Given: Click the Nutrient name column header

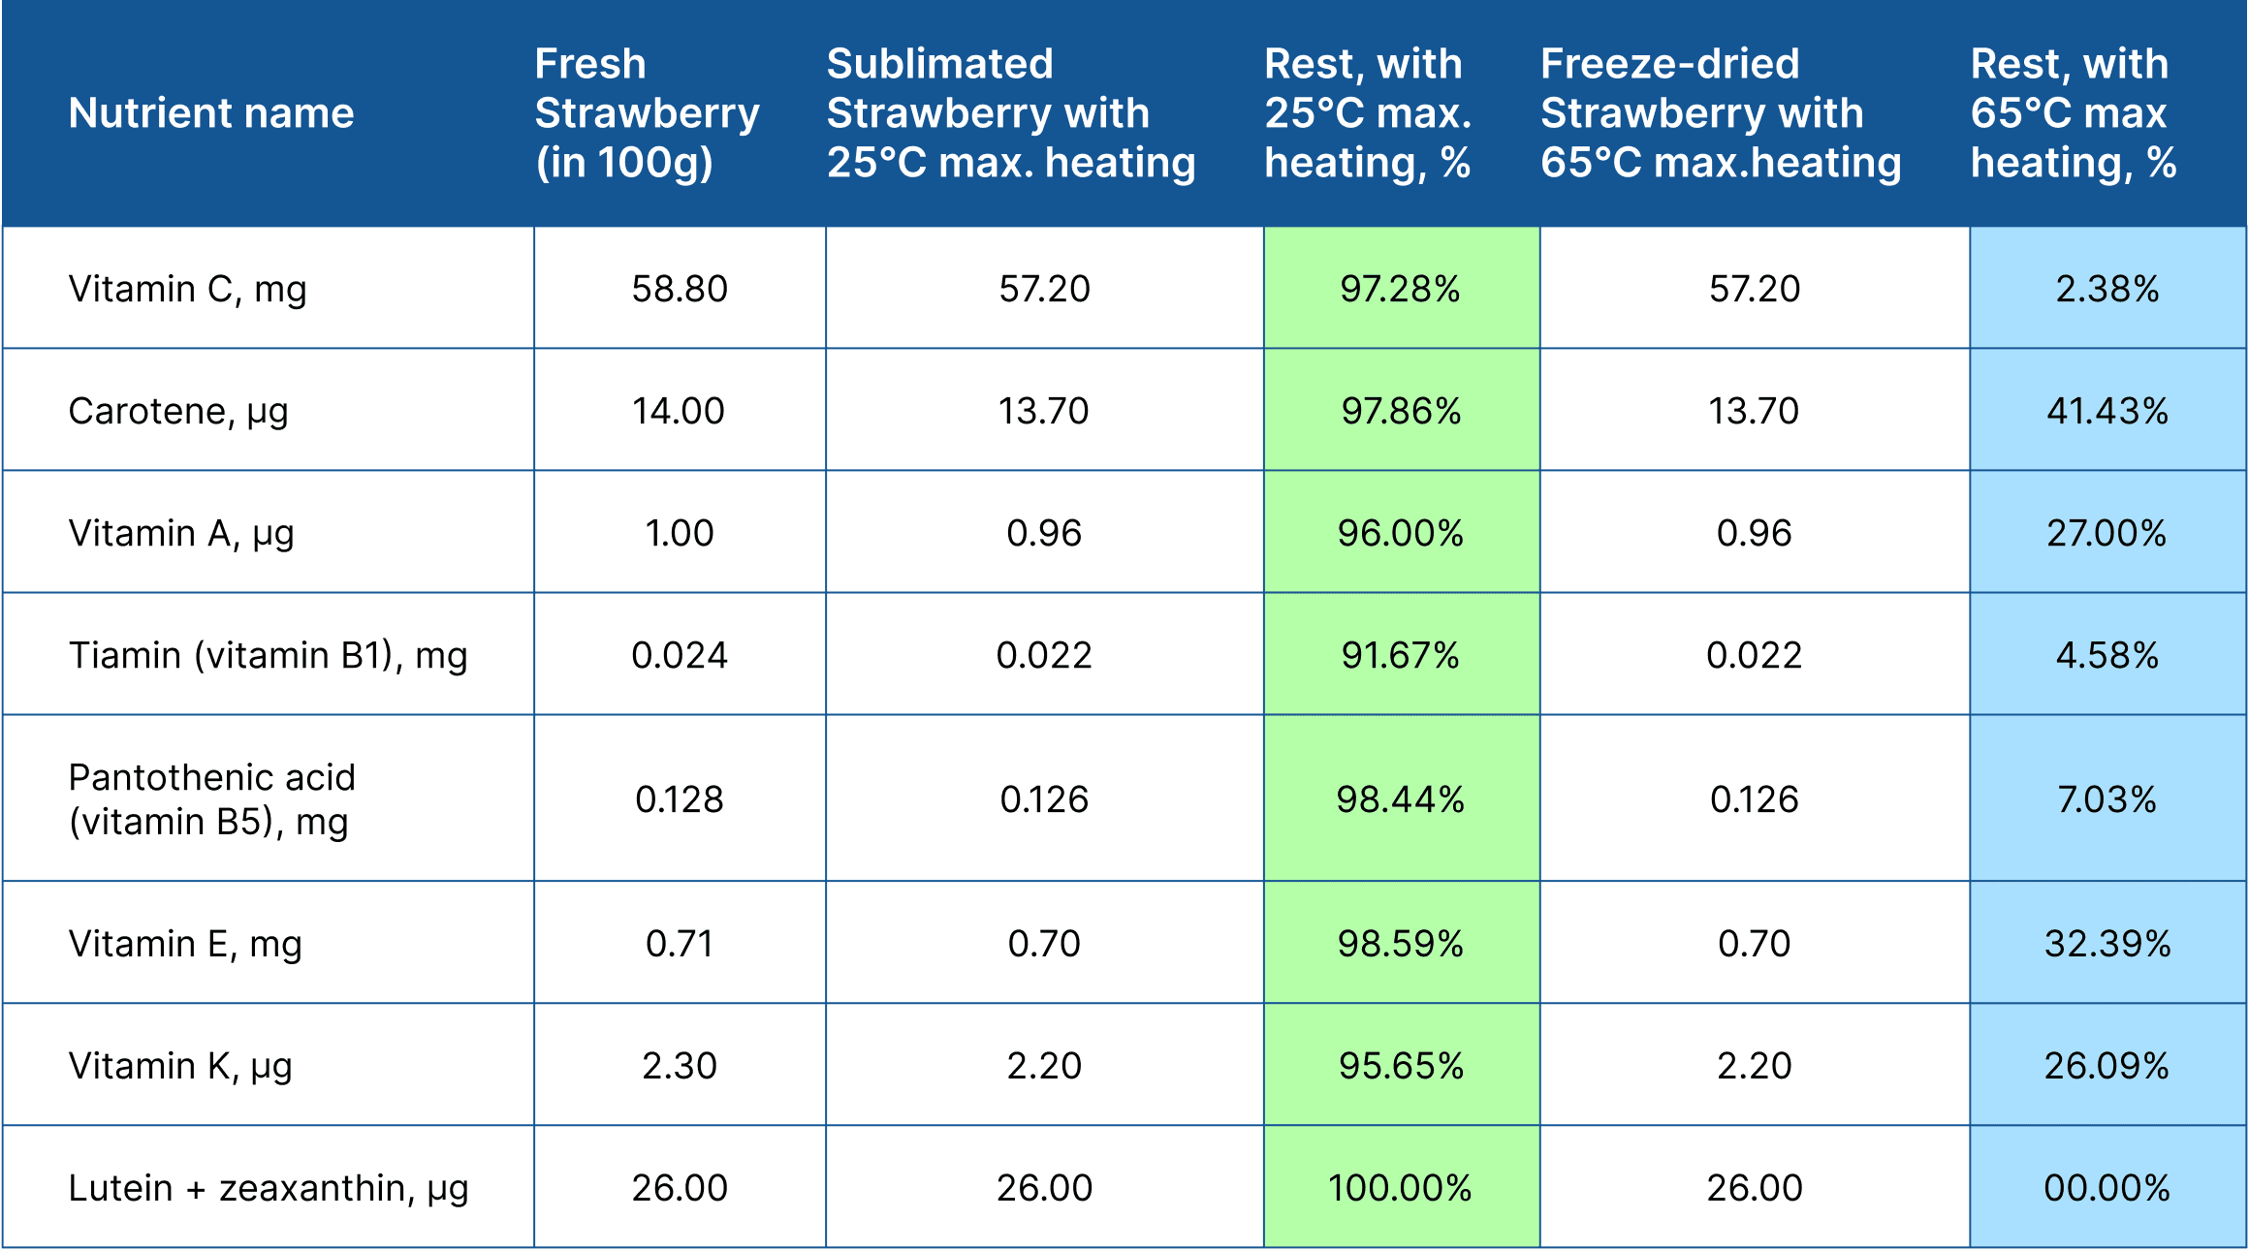Looking at the screenshot, I should [211, 113].
